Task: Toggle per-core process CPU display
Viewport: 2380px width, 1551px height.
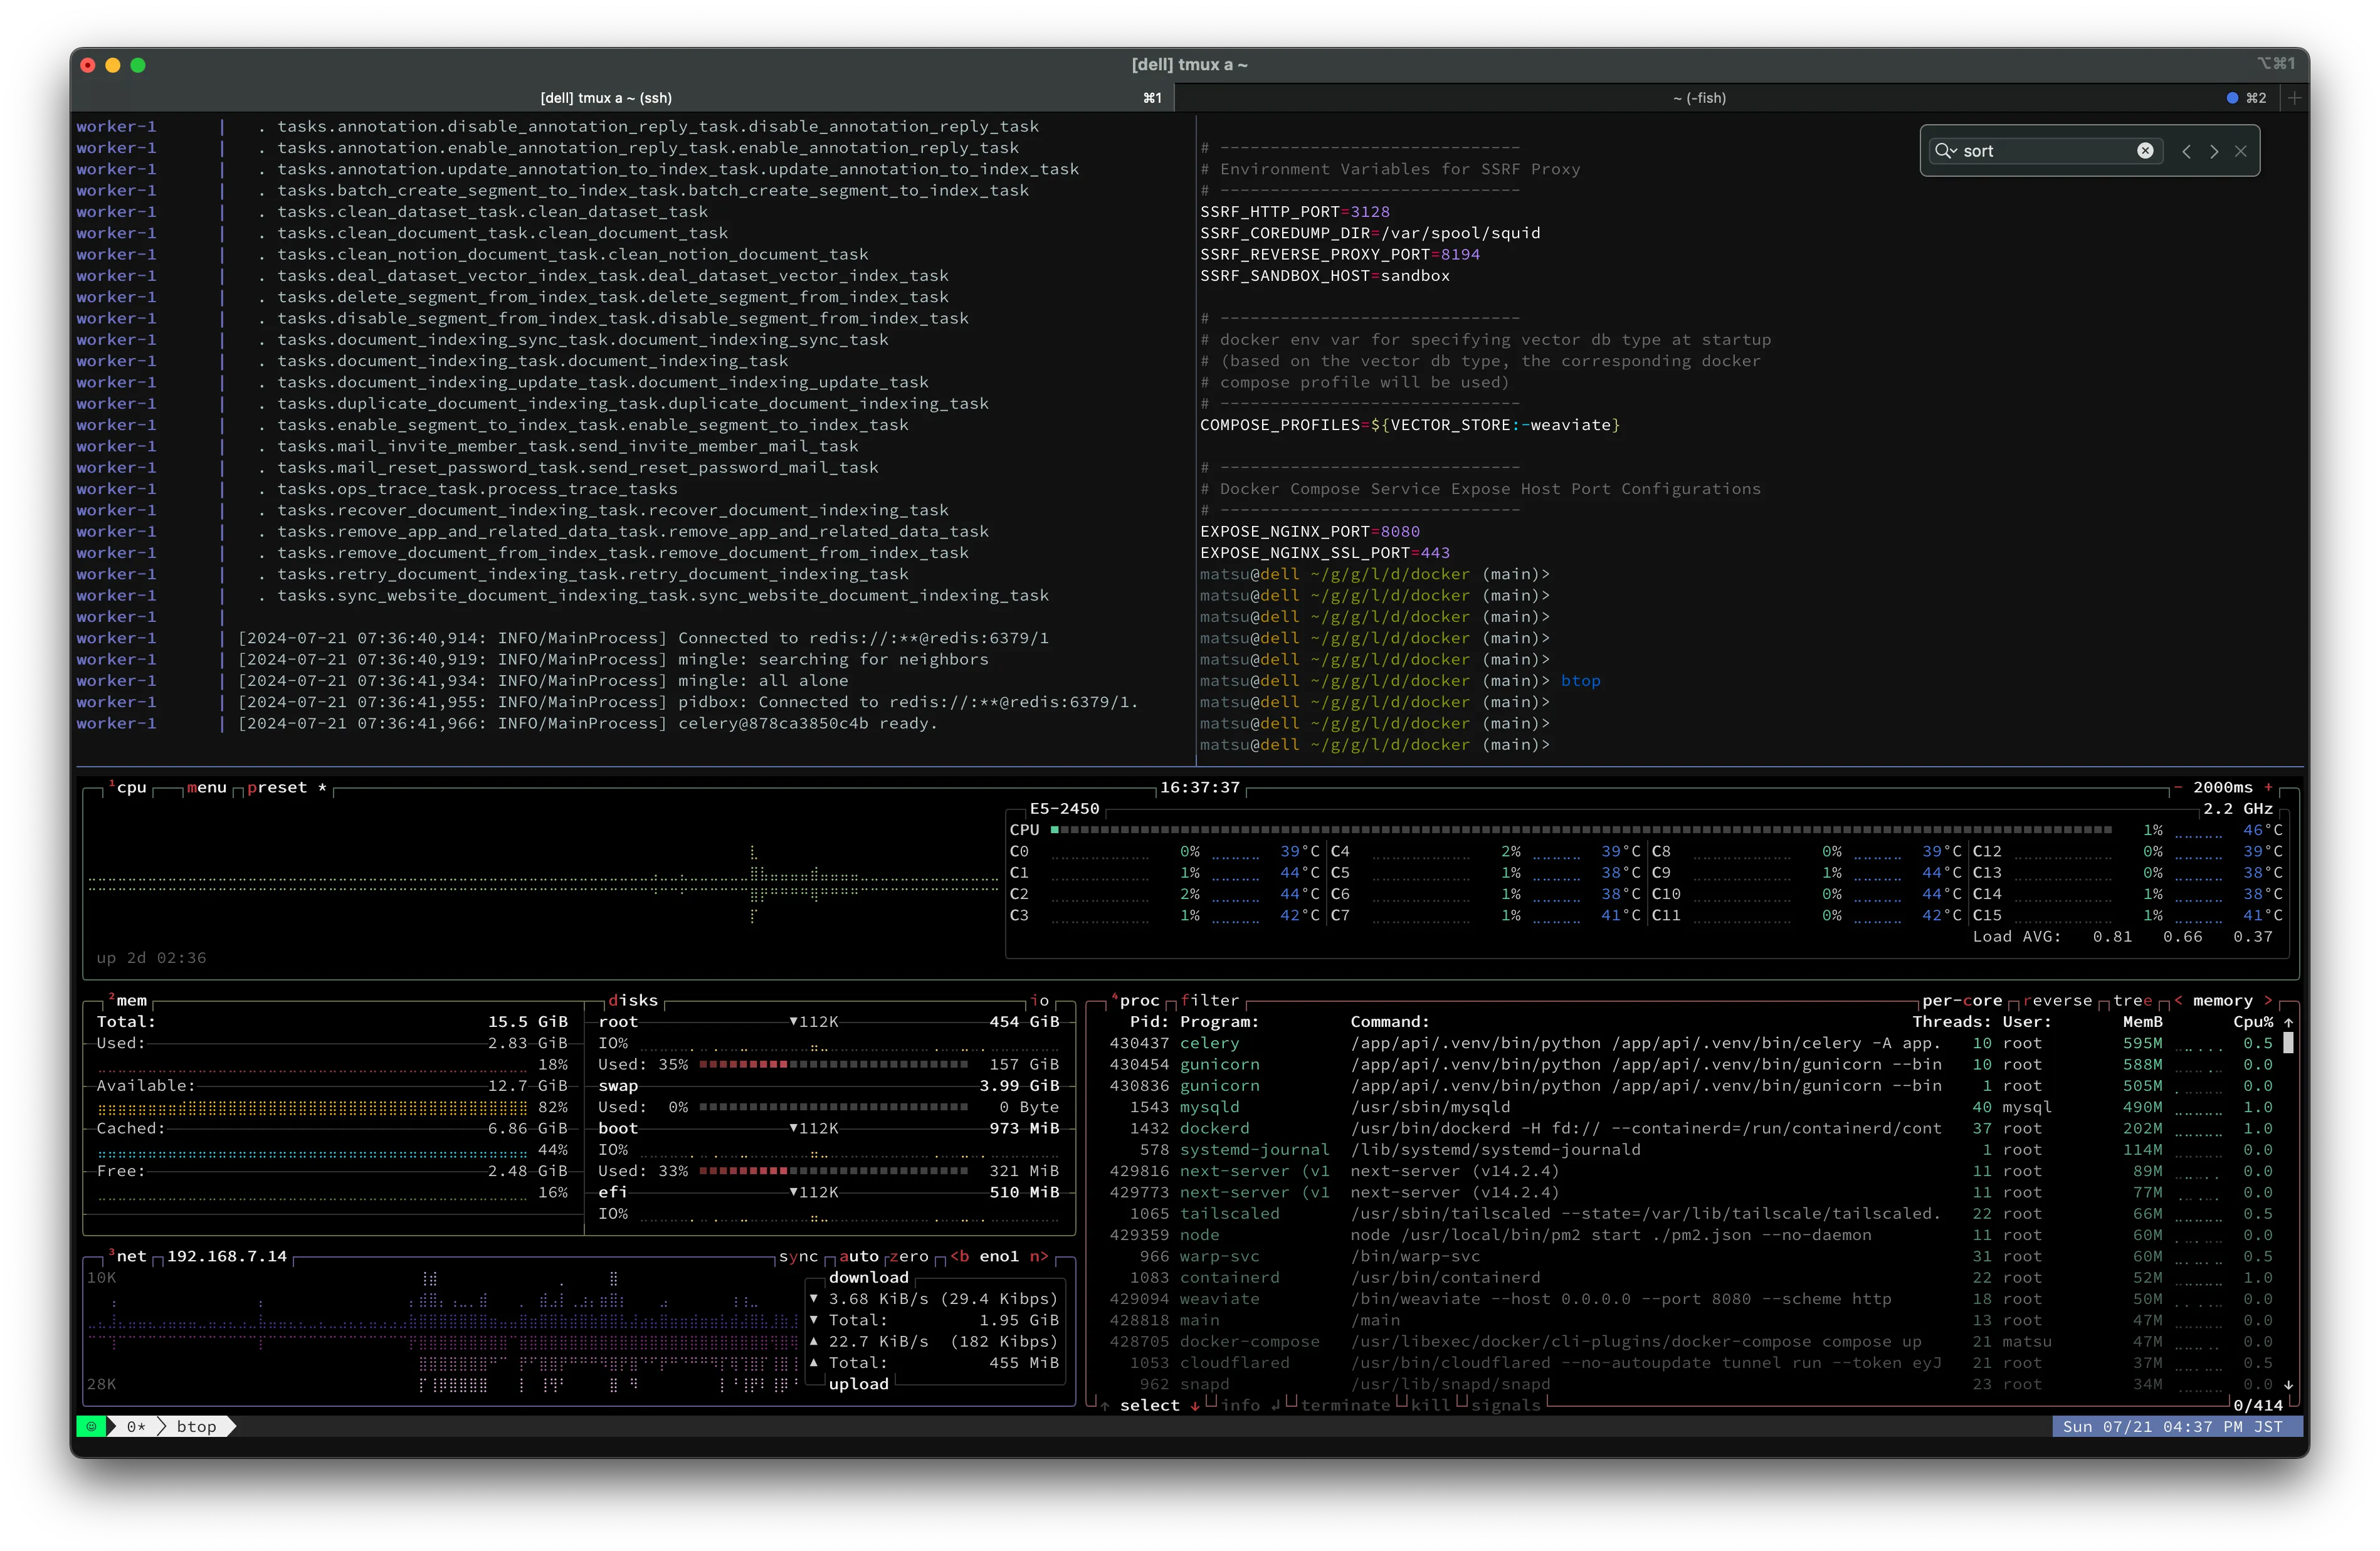Action: coord(1961,1001)
